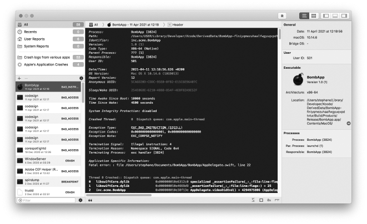Open Recents in the sidebar
The width and height of the screenshot is (367, 224).
pos(50,32)
